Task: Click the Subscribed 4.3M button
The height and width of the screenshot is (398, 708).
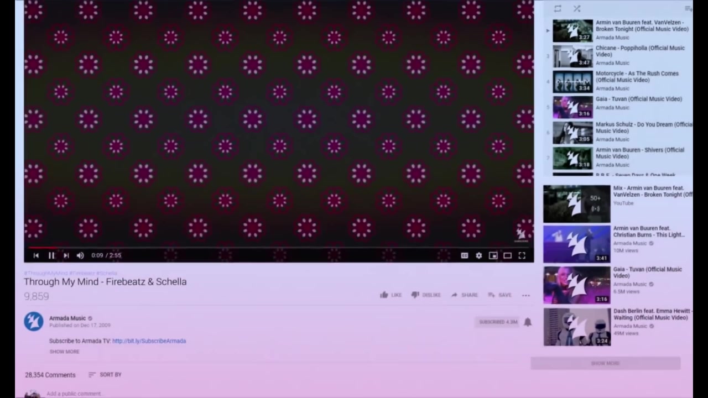Action: pyautogui.click(x=498, y=322)
